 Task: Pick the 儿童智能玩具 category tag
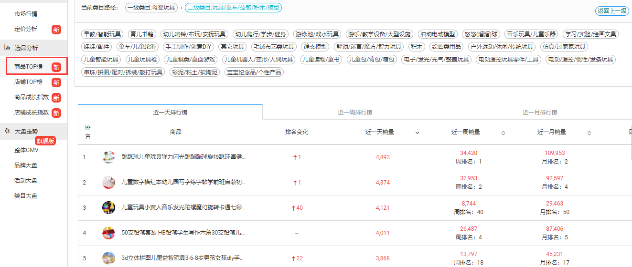(x=101, y=60)
